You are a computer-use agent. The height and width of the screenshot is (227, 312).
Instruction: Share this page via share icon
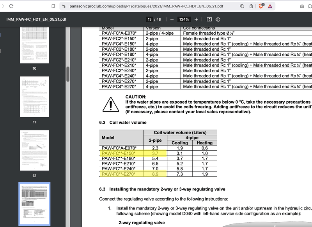251,6
